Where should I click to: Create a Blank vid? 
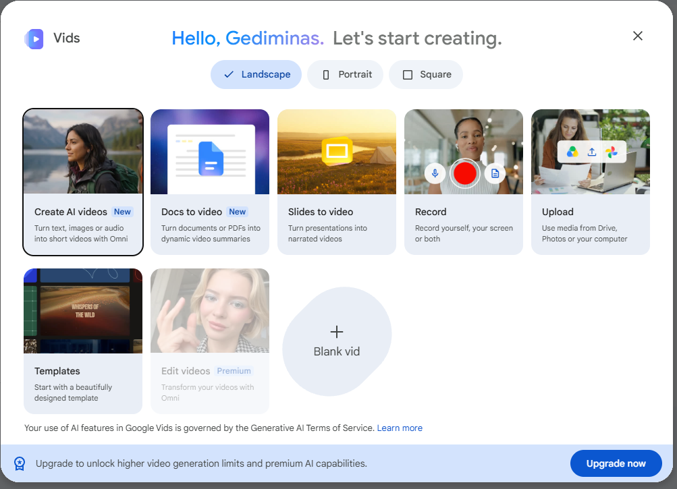tap(337, 341)
